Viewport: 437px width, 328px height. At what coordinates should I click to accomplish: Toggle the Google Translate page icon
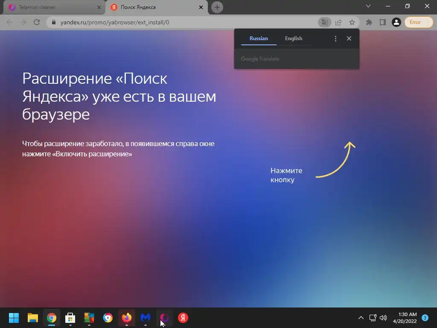tap(324, 22)
